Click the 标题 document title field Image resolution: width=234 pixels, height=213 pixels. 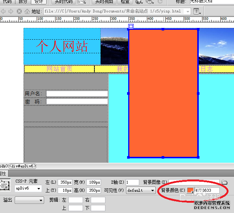(212, 2)
